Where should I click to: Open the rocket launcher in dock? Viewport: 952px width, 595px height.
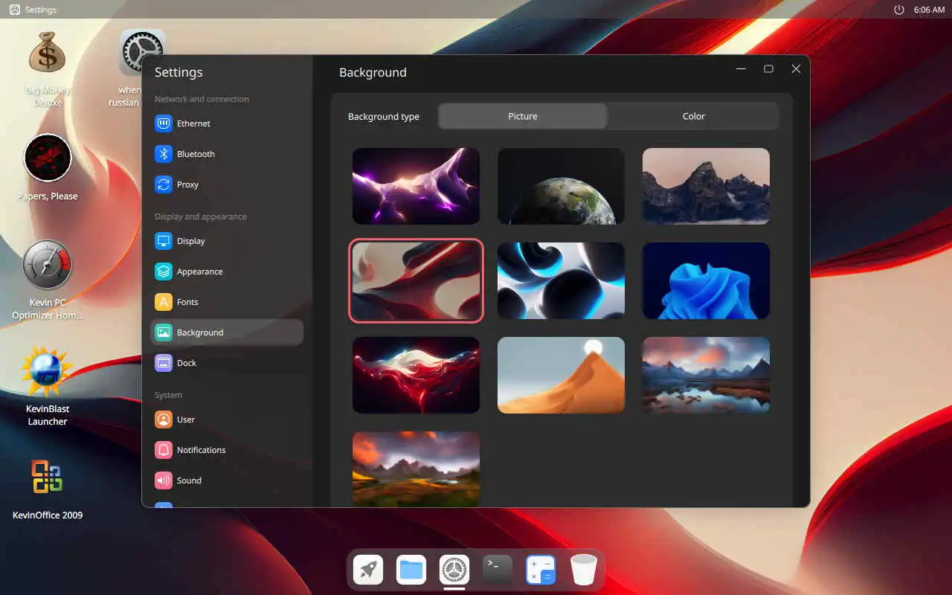tap(368, 570)
